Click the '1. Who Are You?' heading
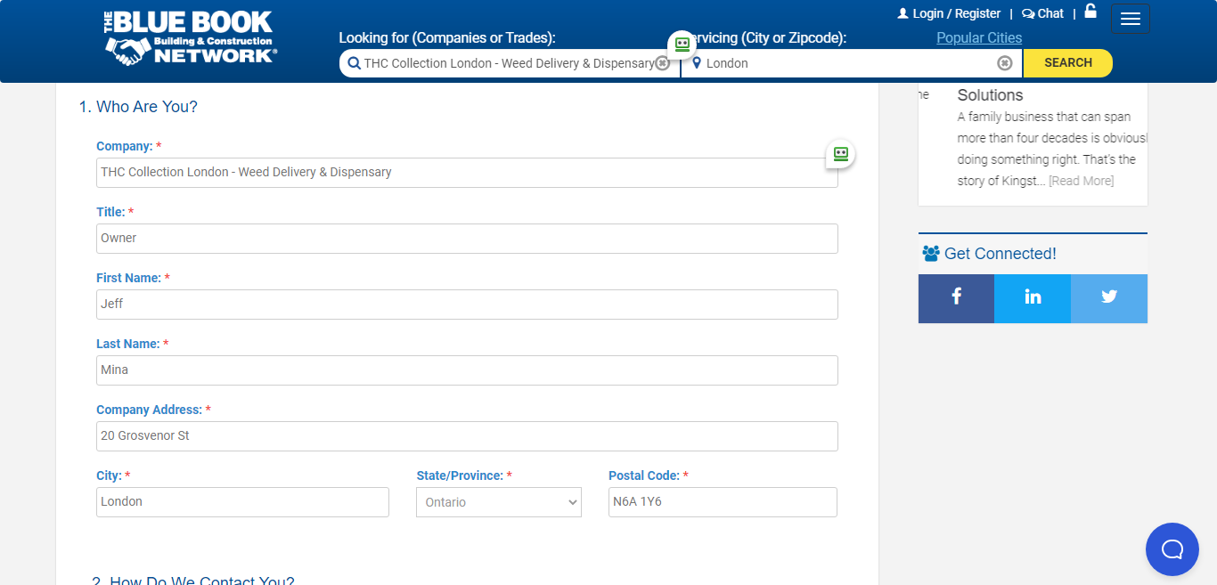Screen dimensions: 1217x585 138,107
